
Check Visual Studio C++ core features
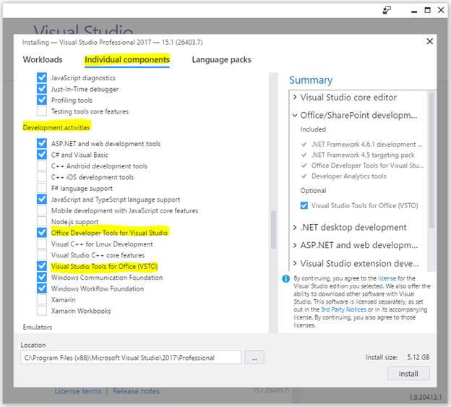42,255
